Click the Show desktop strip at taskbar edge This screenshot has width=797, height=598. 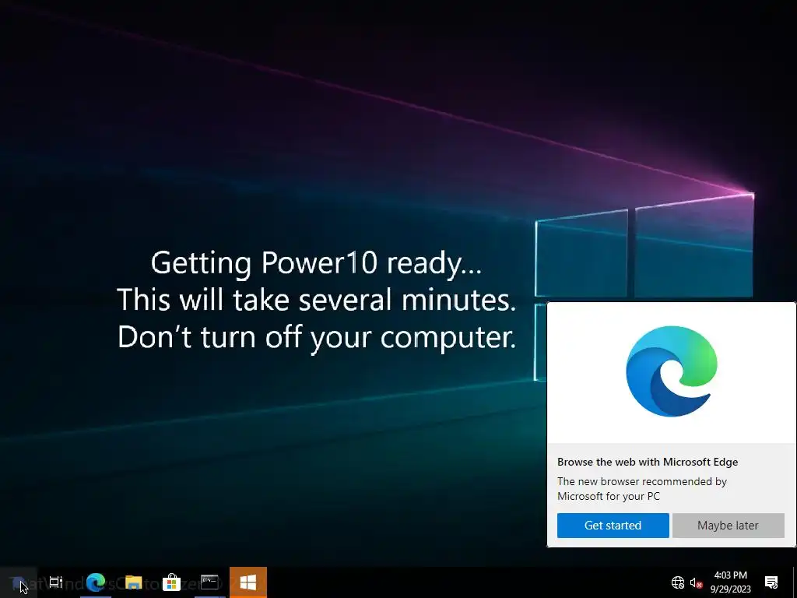(x=795, y=582)
